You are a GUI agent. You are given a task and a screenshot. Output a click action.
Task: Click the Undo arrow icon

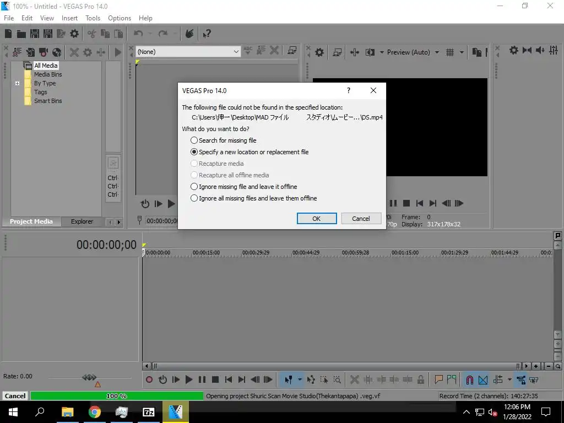coord(138,34)
